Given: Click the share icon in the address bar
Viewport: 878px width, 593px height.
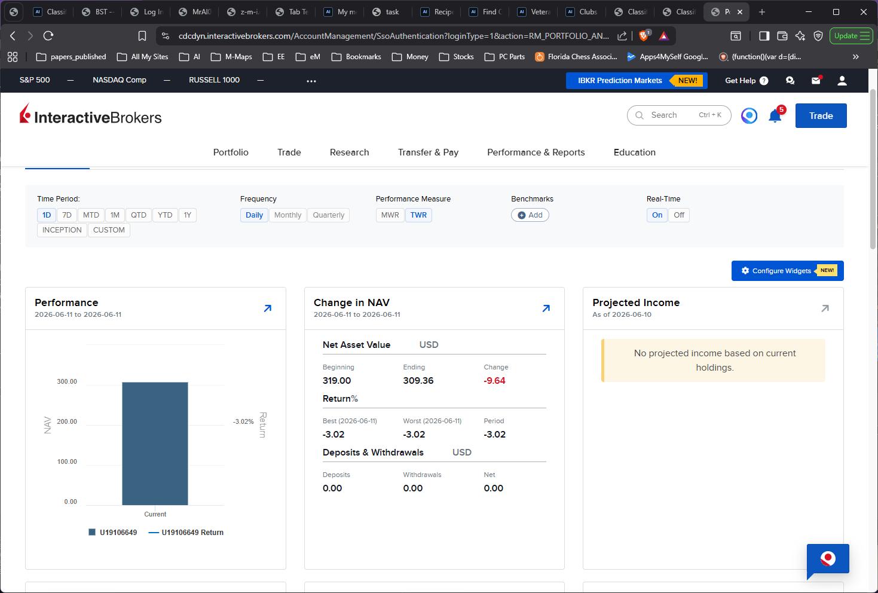Looking at the screenshot, I should tap(622, 36).
